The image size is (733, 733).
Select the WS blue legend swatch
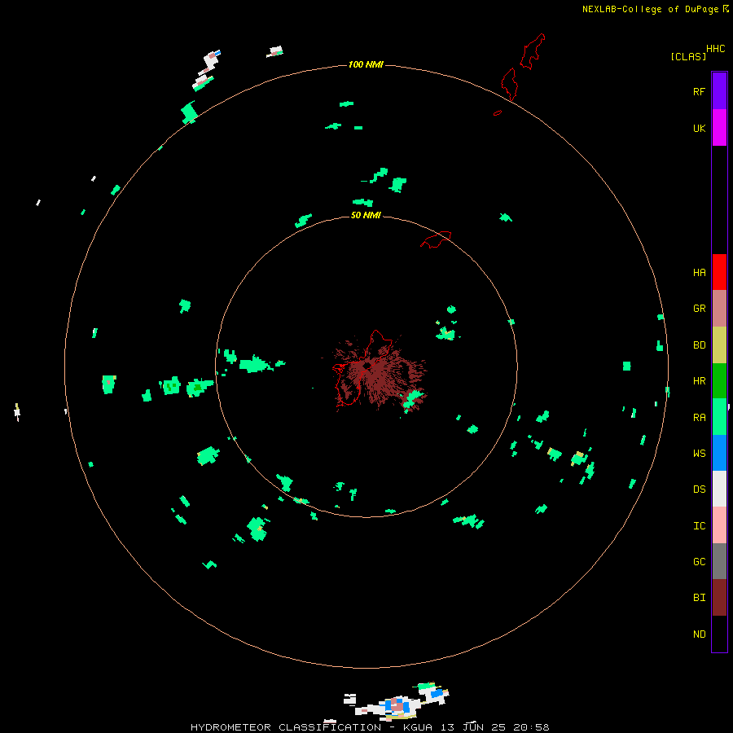(x=719, y=453)
